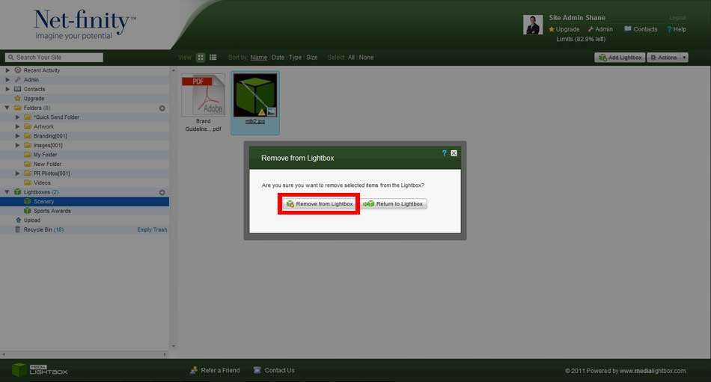Image resolution: width=711 pixels, height=382 pixels.
Task: Collapse the Folders tree section
Action: (x=7, y=108)
